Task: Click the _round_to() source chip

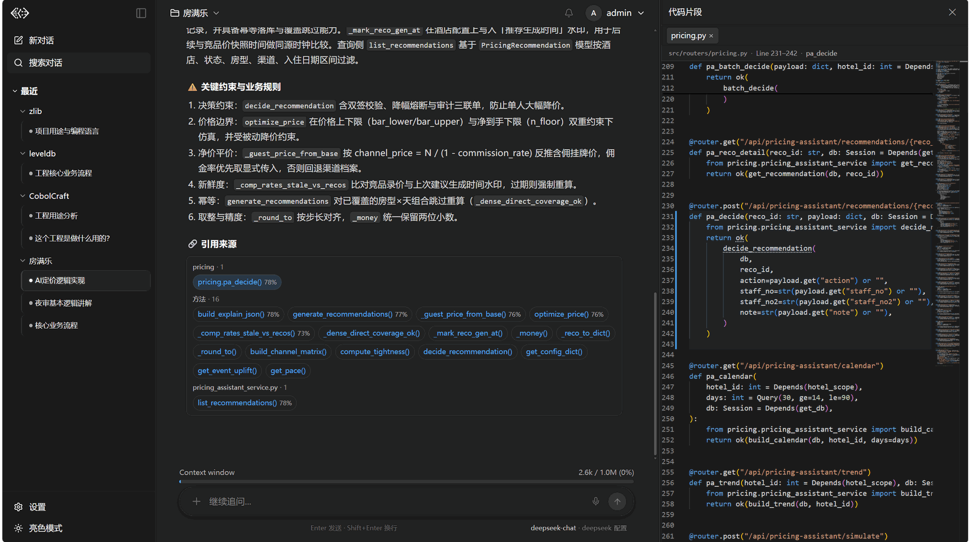Action: pyautogui.click(x=217, y=352)
